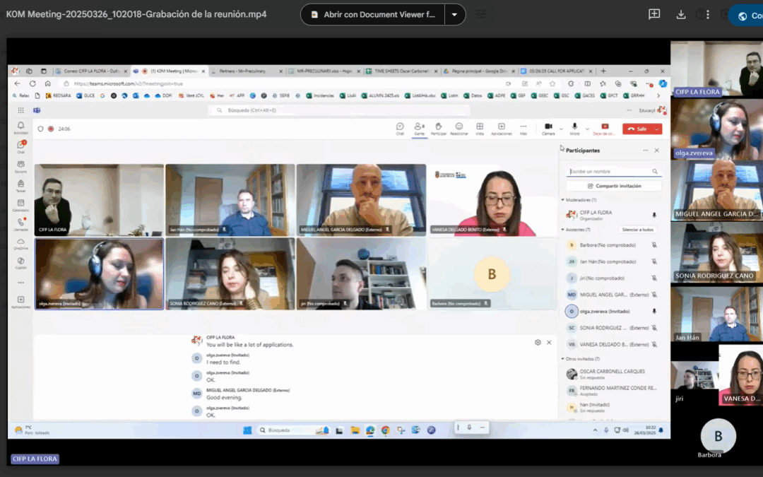This screenshot has width=763, height=477.
Task: Click the add comment icon in Drive header
Action: pos(654,14)
